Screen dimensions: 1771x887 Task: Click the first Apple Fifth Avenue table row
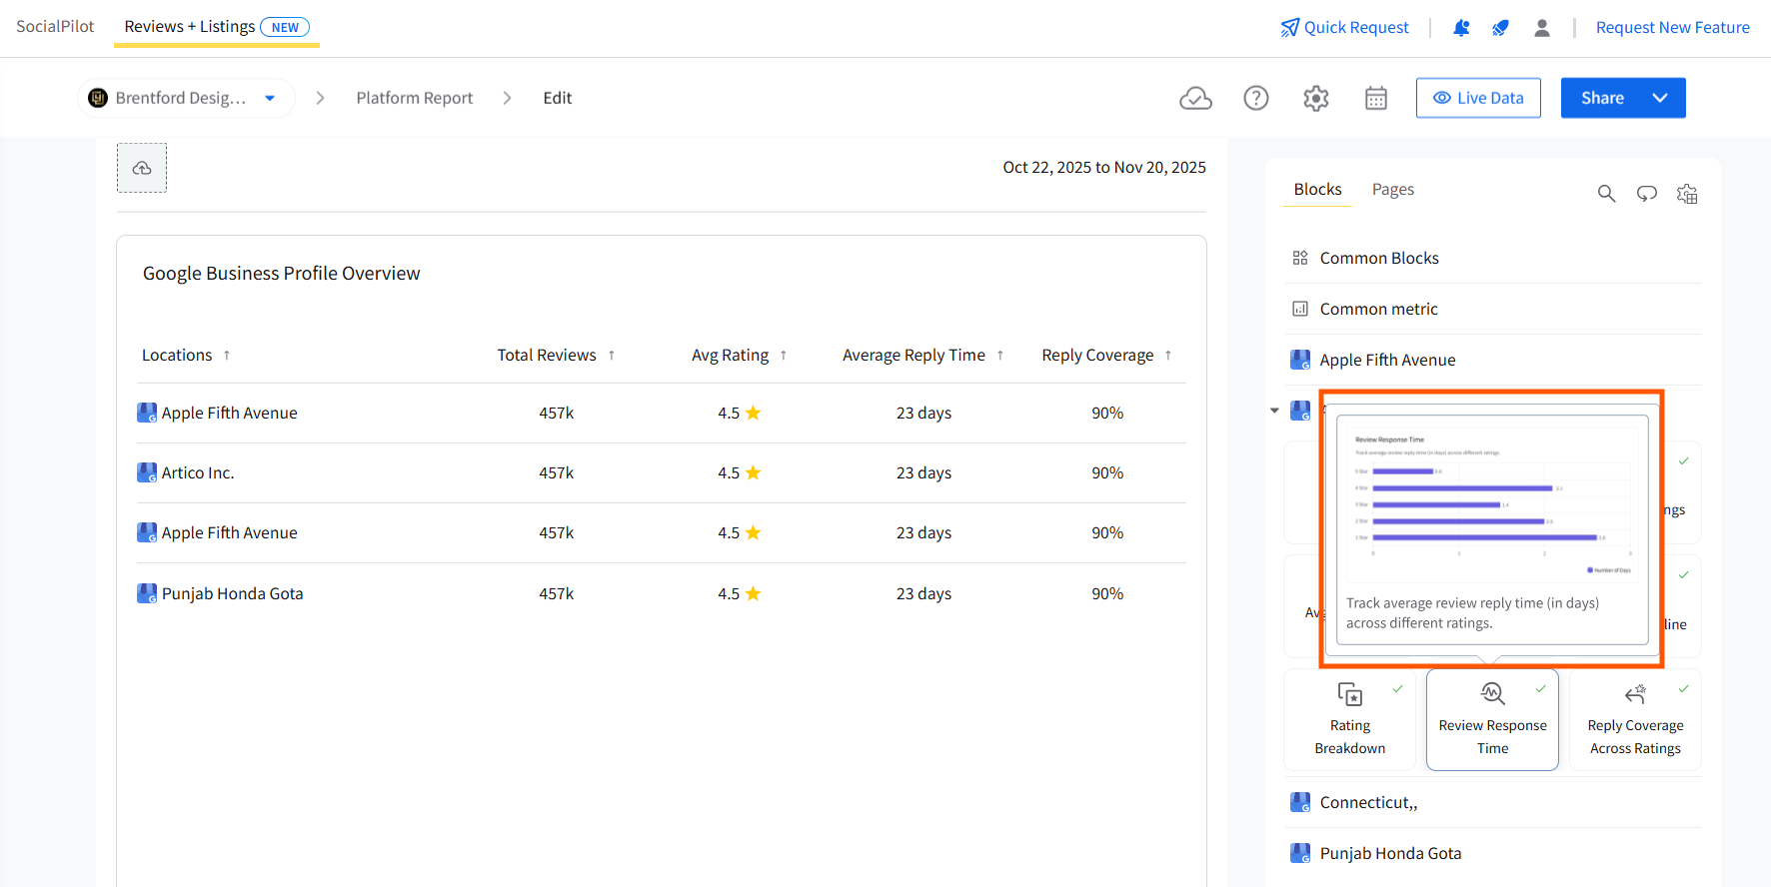pos(662,413)
